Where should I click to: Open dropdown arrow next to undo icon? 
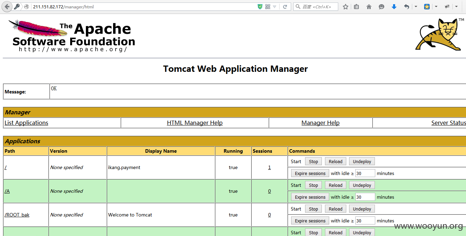tap(416, 7)
